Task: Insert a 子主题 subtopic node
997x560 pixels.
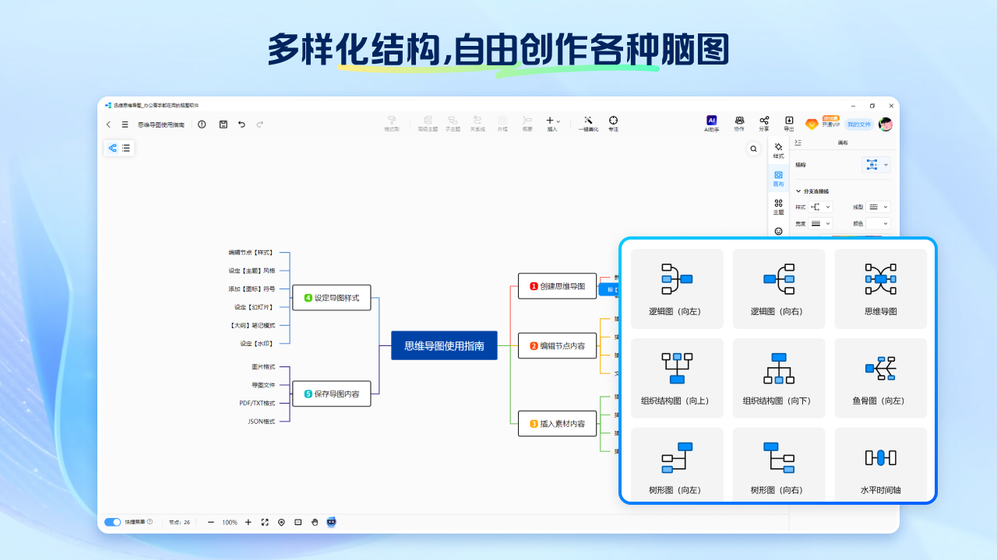Action: coord(452,123)
